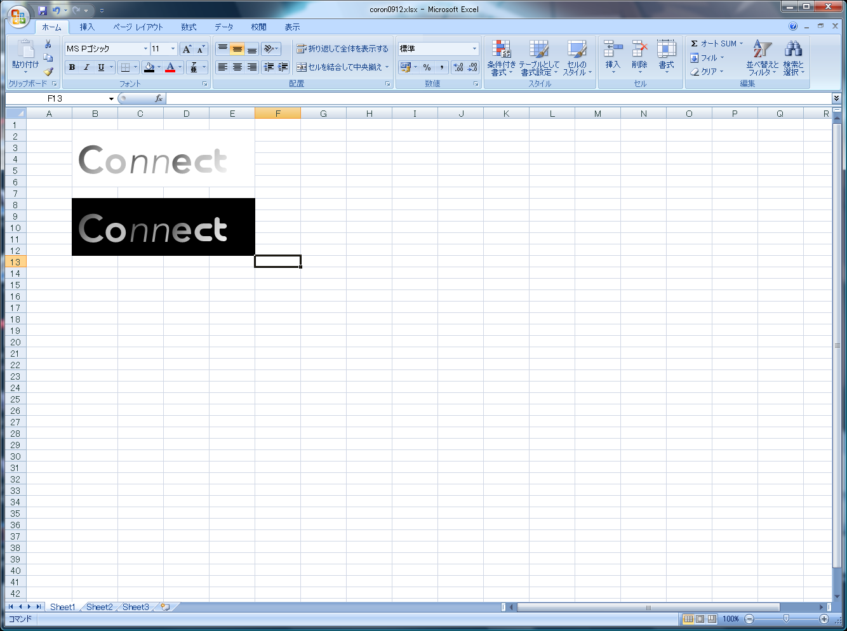The width and height of the screenshot is (847, 631).
Task: Open the Clear (クリア) dropdown
Action: coord(707,72)
